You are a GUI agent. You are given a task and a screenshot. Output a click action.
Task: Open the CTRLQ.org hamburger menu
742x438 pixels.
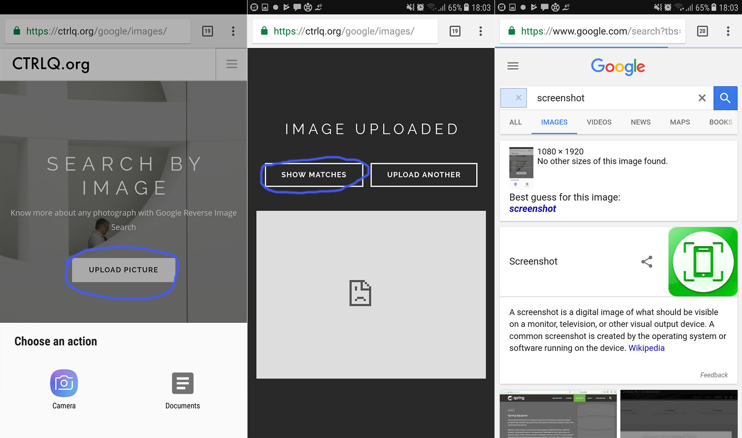pos(232,64)
